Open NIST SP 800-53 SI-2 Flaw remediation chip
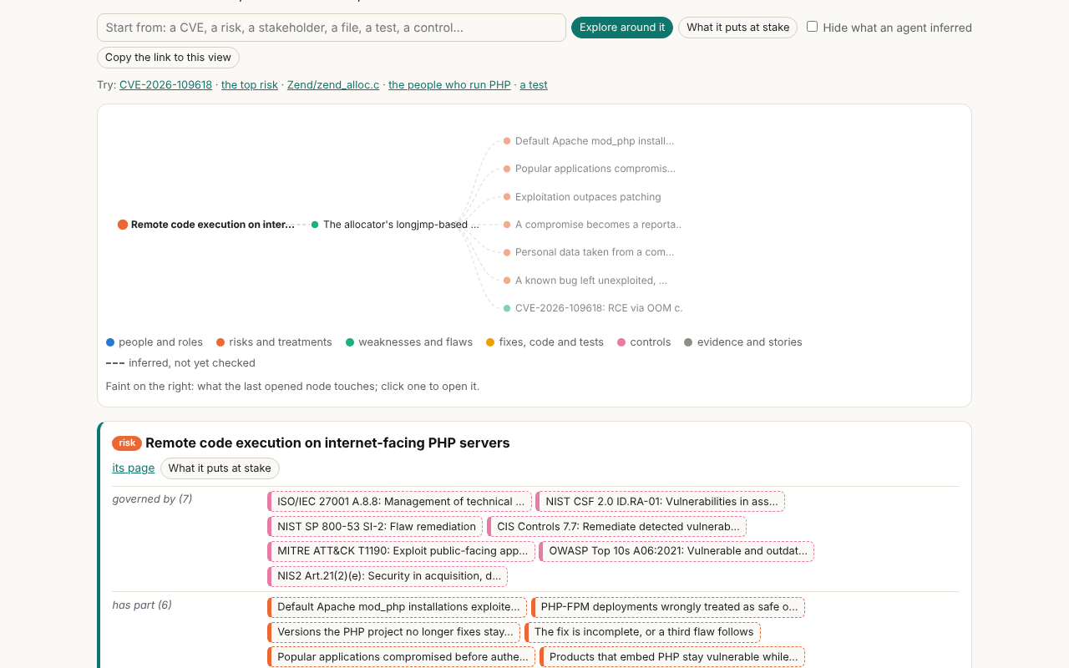Viewport: 1069px width, 668px height. click(375, 527)
